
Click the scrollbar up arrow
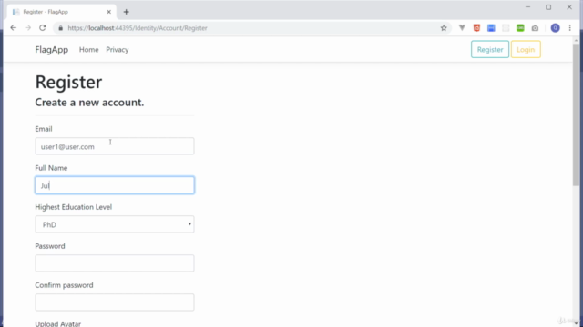[576, 40]
